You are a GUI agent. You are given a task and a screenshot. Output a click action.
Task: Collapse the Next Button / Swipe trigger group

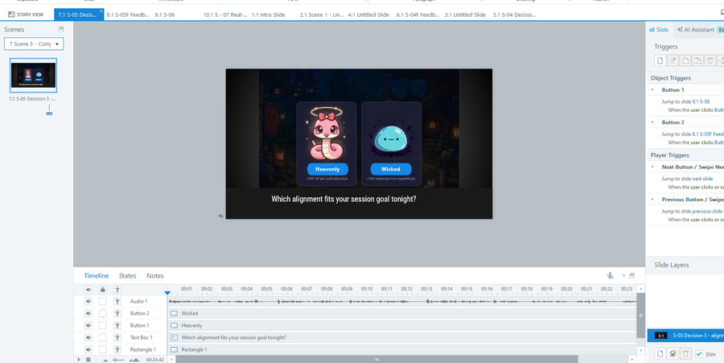[652, 167]
